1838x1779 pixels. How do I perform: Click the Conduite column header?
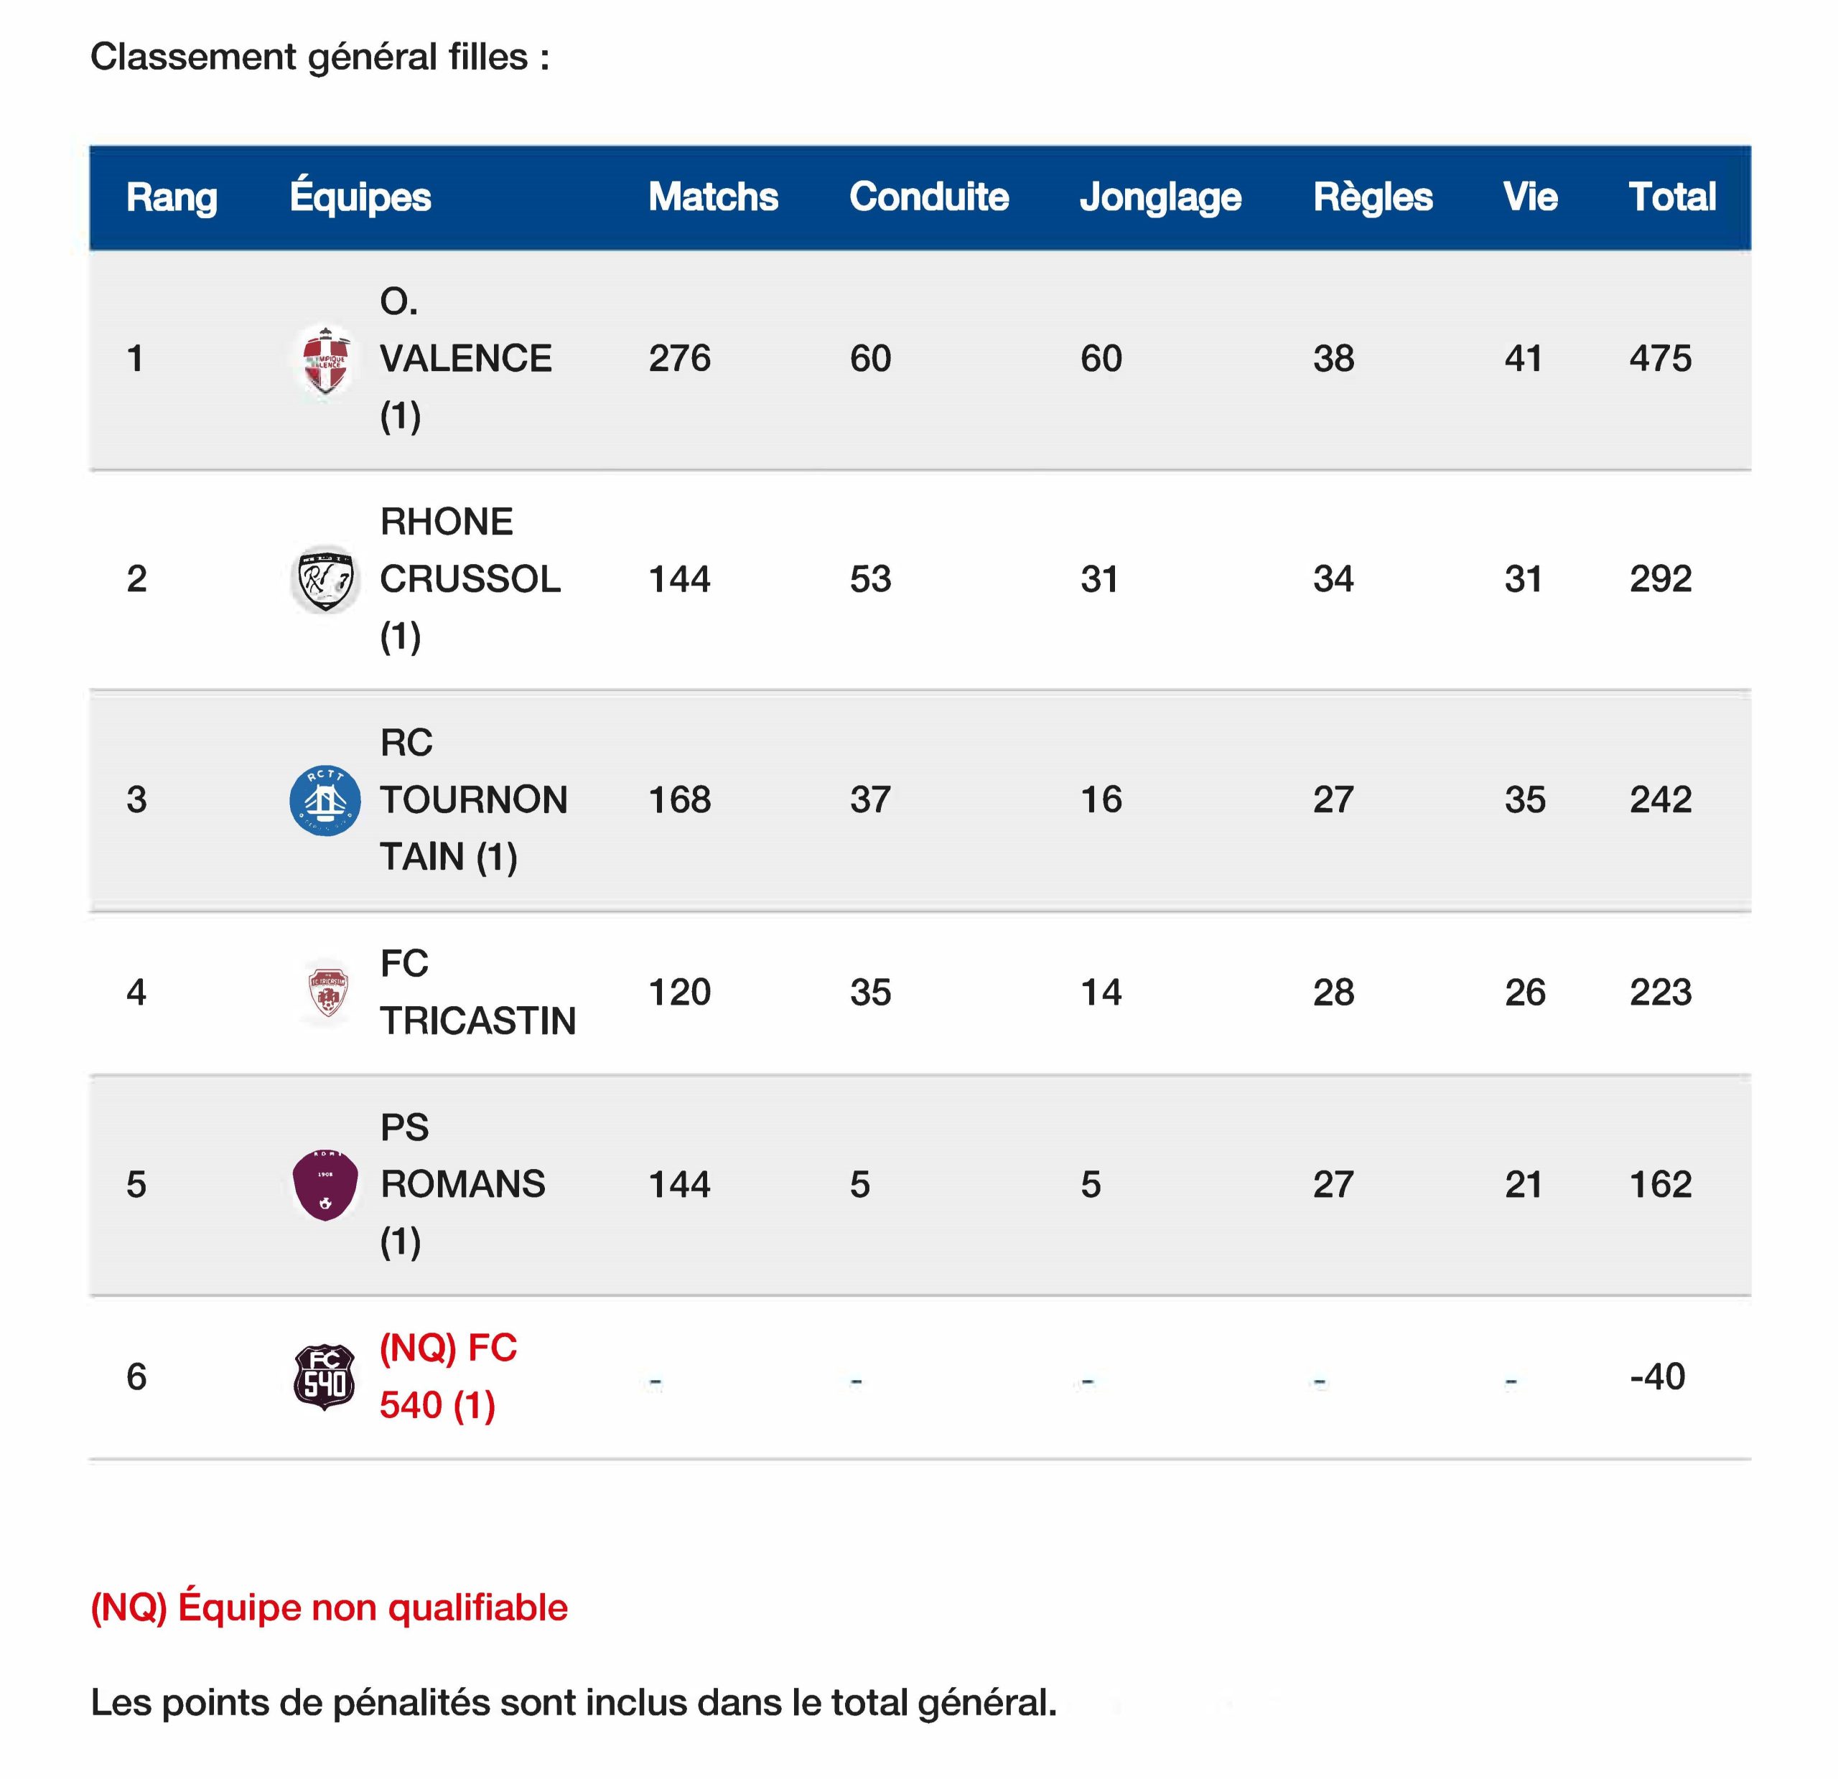pyautogui.click(x=928, y=198)
